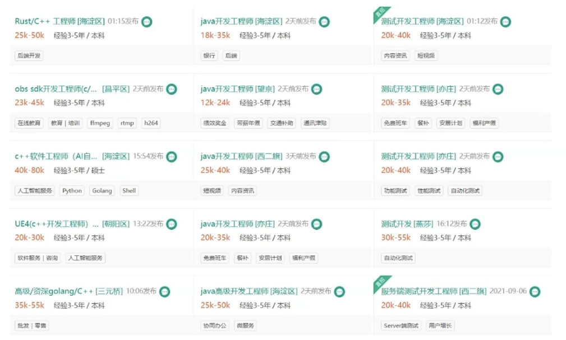View java高级开发工程师 [海淀区] listing
The width and height of the screenshot is (566, 340).
[249, 291]
